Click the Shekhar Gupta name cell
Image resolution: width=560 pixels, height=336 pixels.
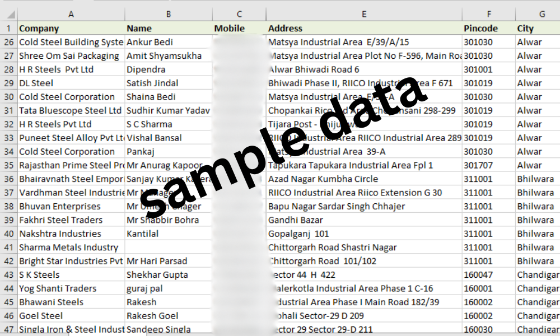tap(169, 275)
